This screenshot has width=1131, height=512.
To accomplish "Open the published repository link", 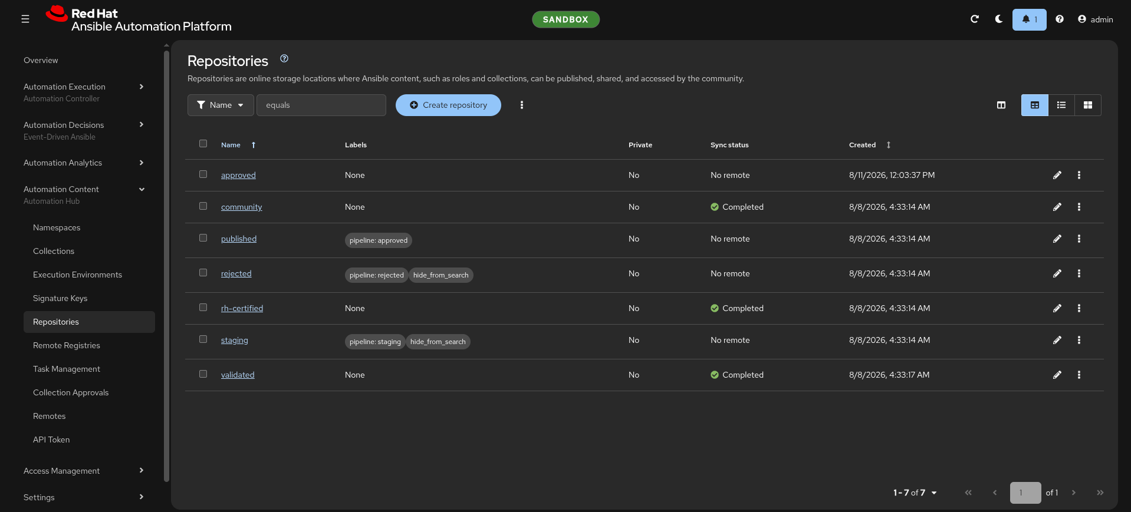I will click(239, 239).
